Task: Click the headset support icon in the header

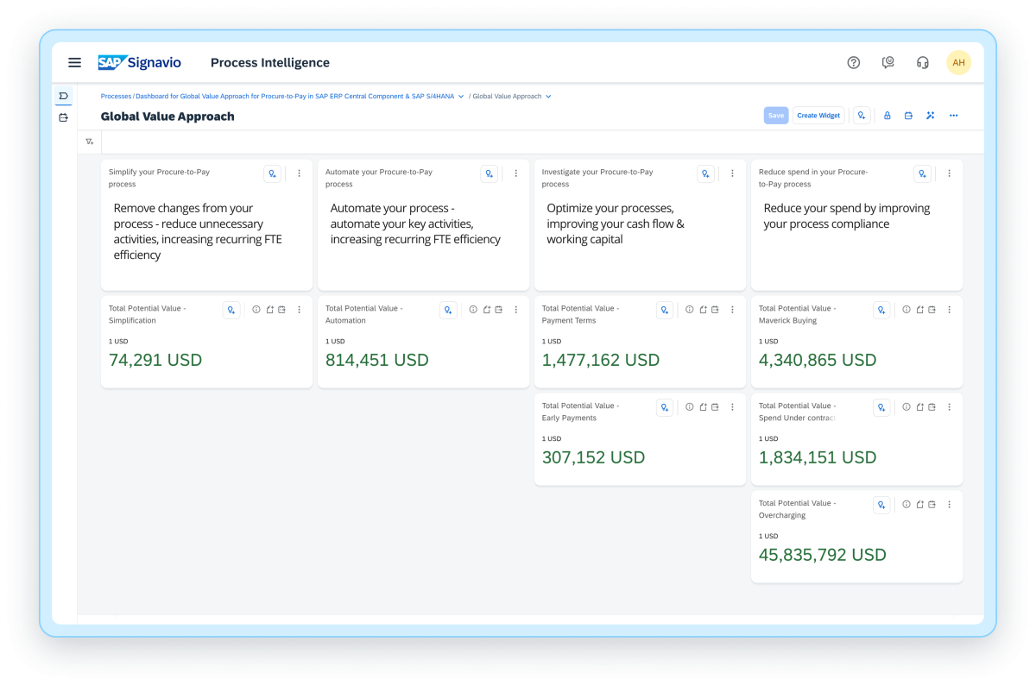Action: click(923, 62)
